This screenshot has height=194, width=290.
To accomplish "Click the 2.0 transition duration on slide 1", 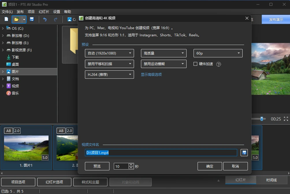I will pyautogui.click(x=17, y=131).
